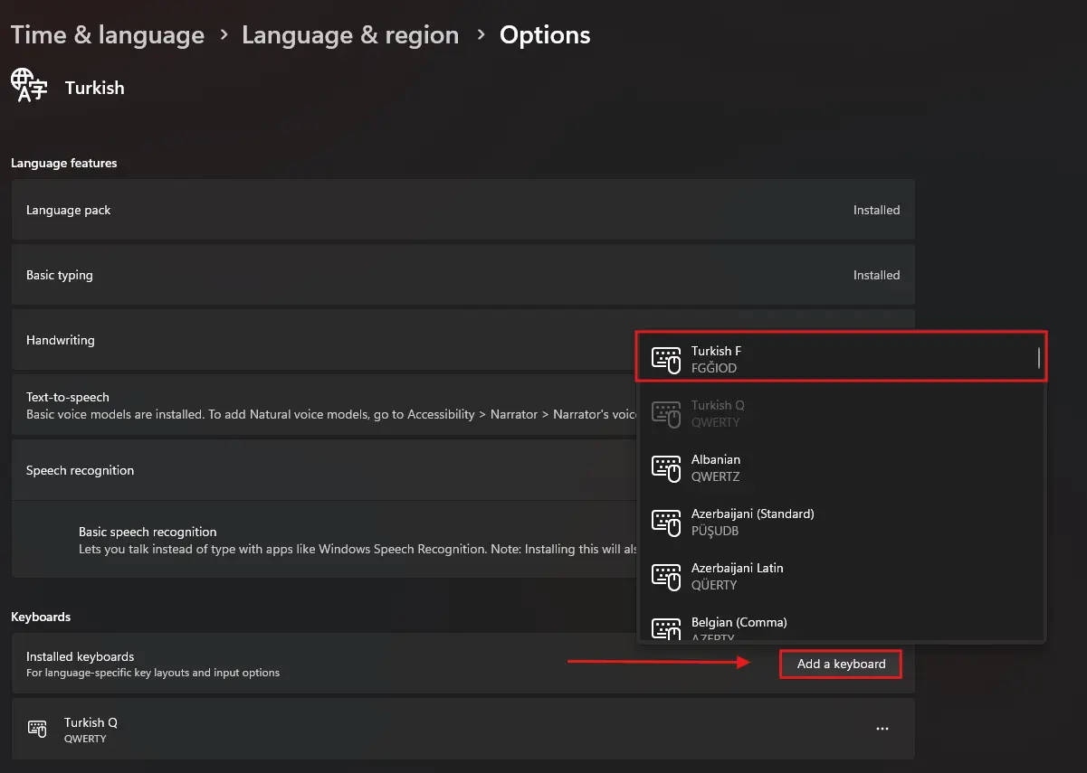Open the Basic typing row
This screenshot has height=773, width=1087.
pos(462,275)
